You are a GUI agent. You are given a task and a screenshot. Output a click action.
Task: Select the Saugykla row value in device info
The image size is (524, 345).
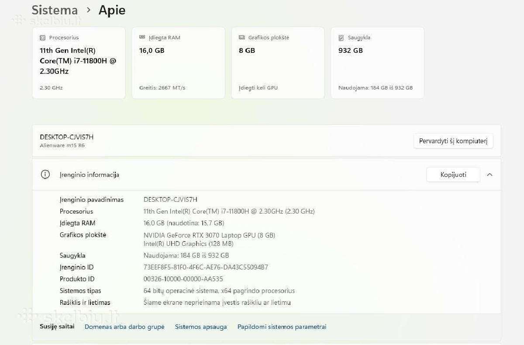coord(186,255)
